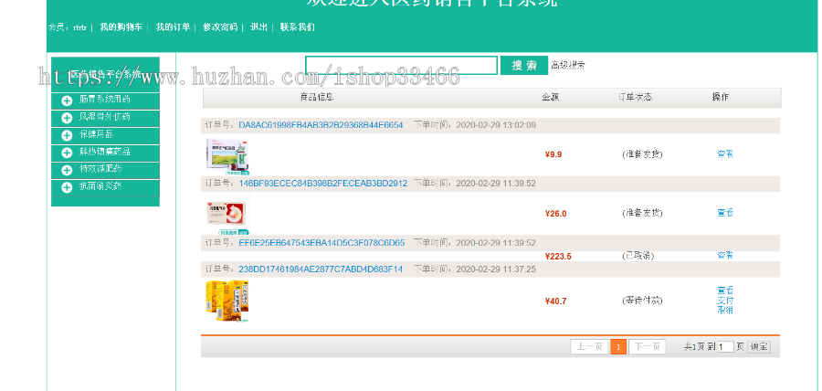Screen dimensions: 822x391
Task: View details (查看) of the ¥26.0 order
Action: click(725, 213)
